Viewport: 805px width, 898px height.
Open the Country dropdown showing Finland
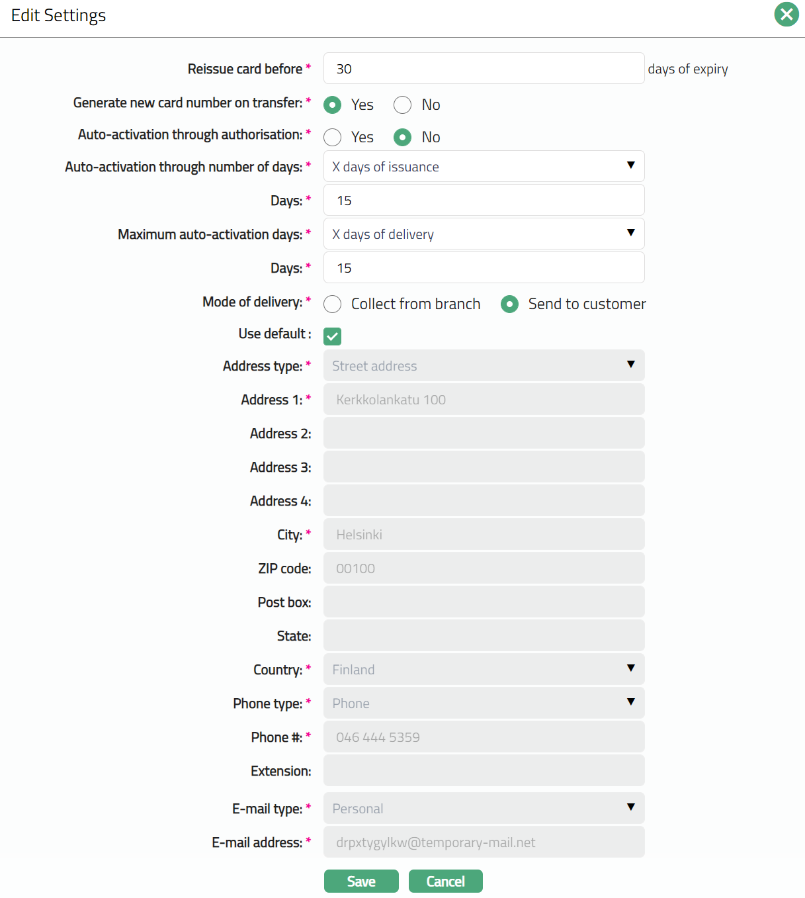[x=484, y=669]
